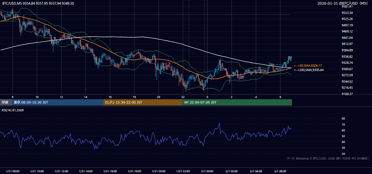Click price axis value 9469.12
Viewport: 372px width, 174px height.
pos(347,31)
